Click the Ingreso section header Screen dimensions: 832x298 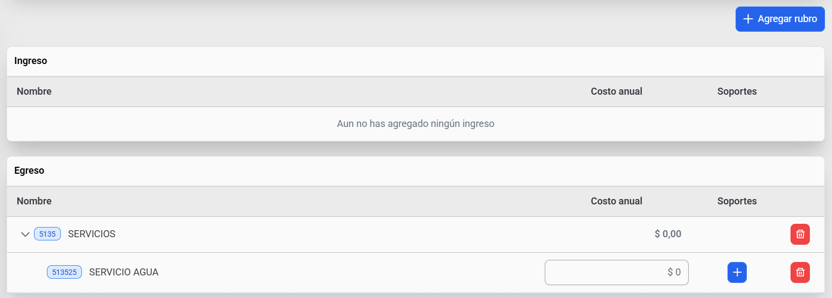[x=31, y=61]
